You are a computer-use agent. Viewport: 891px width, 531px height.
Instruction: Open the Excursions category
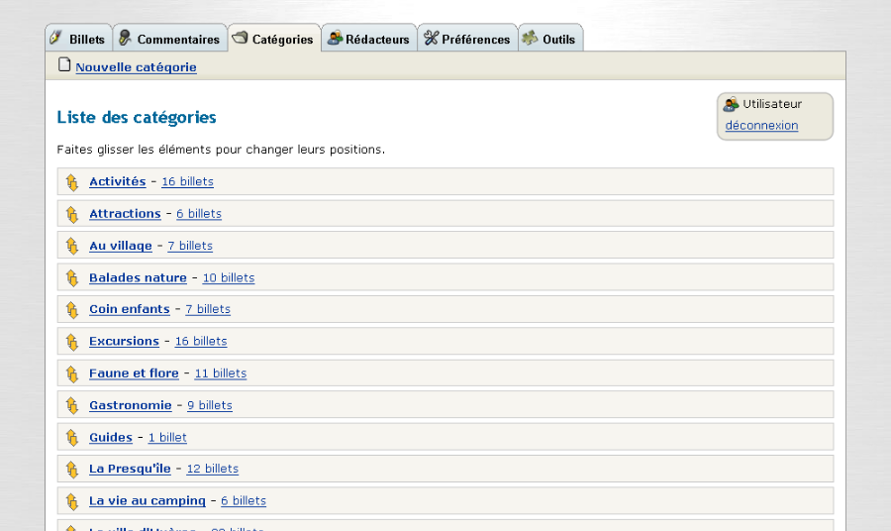point(124,341)
